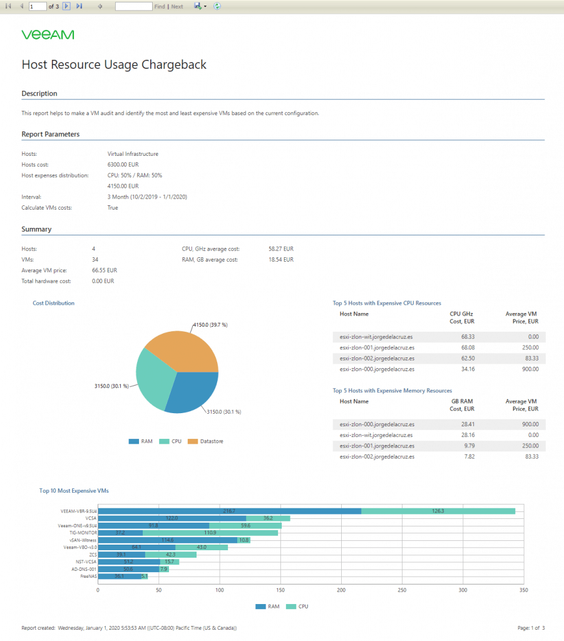Click the pie label '4150.0 (39.7 %)'

pos(210,325)
